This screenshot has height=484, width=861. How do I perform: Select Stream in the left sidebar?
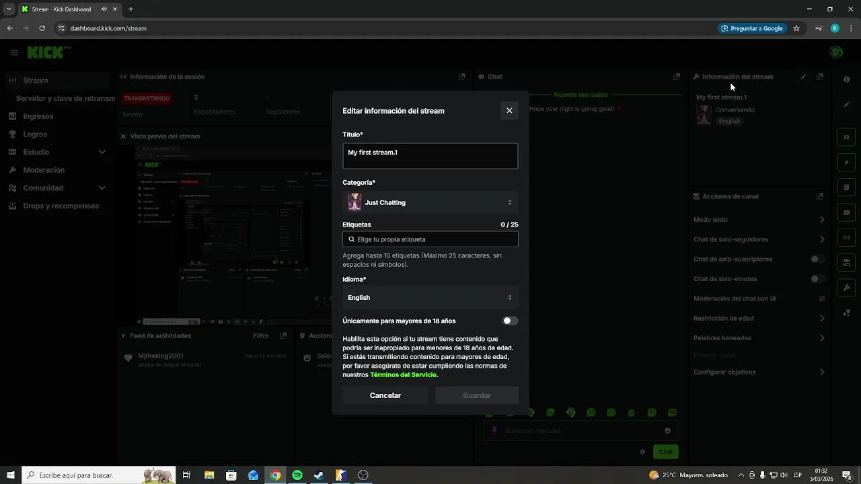pyautogui.click(x=57, y=80)
